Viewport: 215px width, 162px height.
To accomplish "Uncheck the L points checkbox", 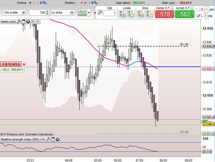I will tap(198, 16).
